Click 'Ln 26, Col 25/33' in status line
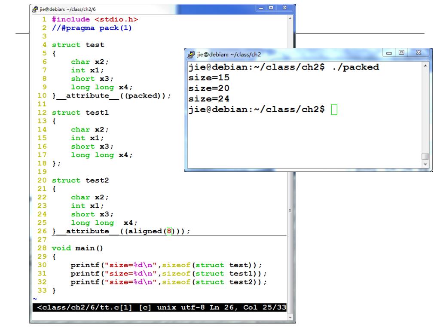Image resolution: width=440 pixels, height=330 pixels. pyautogui.click(x=248, y=308)
